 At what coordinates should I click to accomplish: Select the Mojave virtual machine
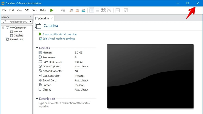pyautogui.click(x=18, y=31)
